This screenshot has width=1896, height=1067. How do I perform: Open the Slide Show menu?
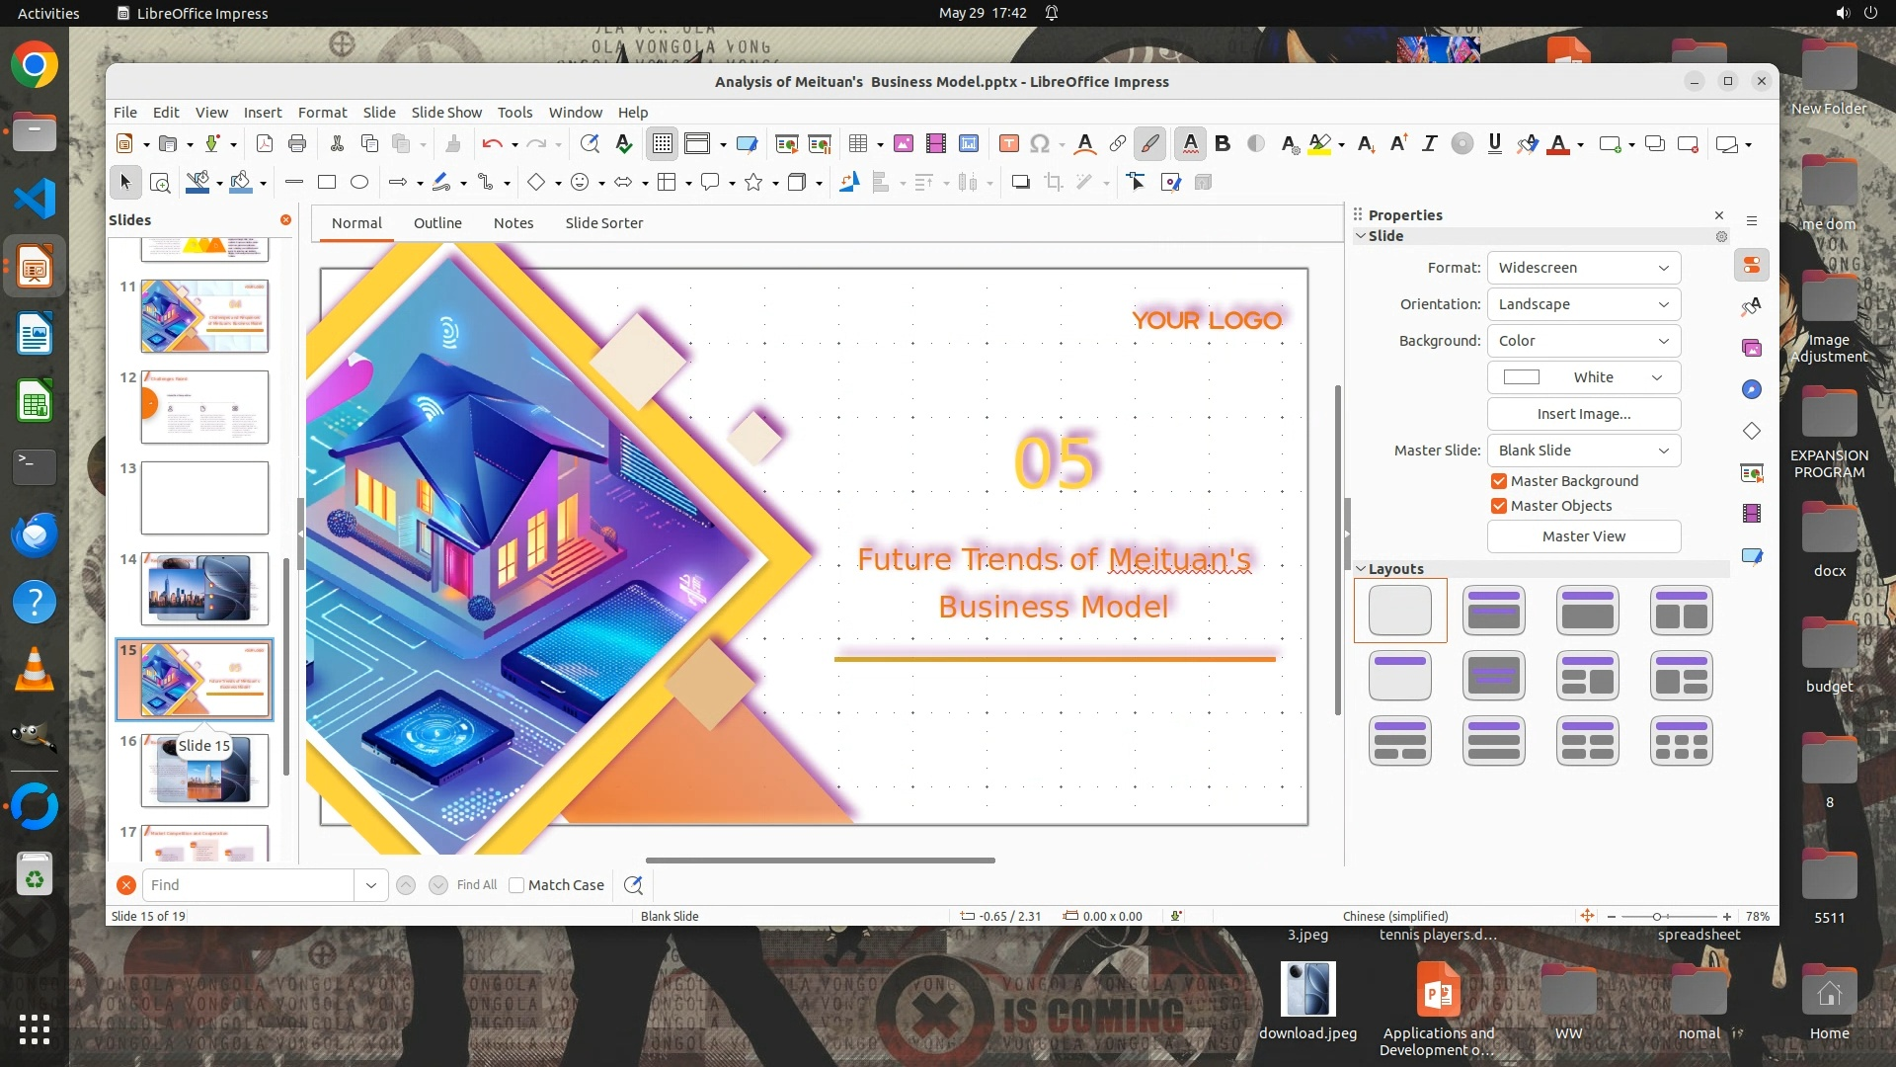pyautogui.click(x=446, y=113)
